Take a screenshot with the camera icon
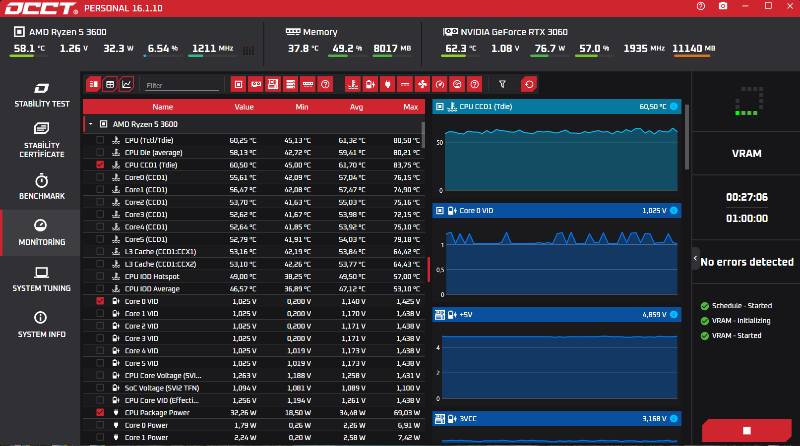Viewport: 800px width, 446px height. (723, 6)
